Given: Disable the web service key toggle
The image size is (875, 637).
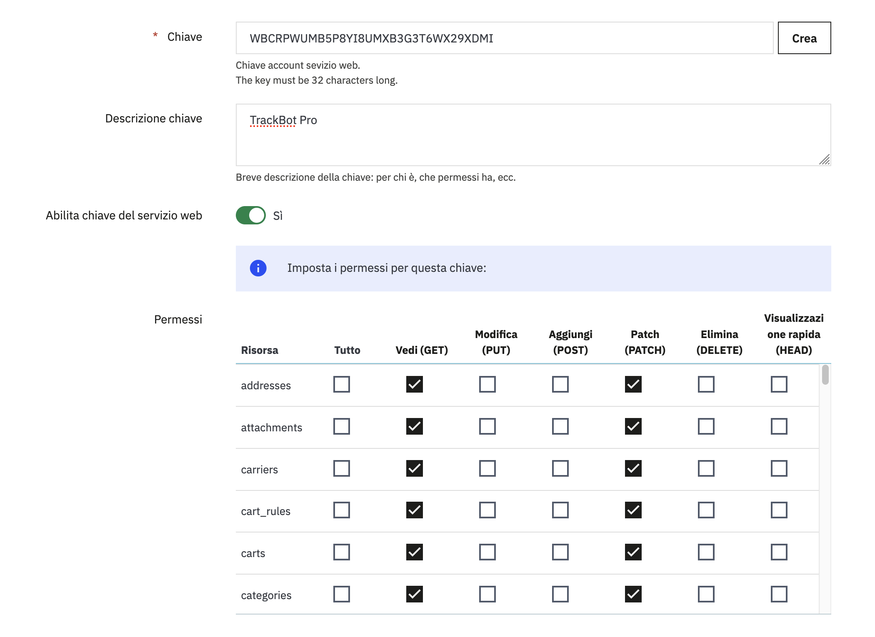Looking at the screenshot, I should pyautogui.click(x=251, y=215).
